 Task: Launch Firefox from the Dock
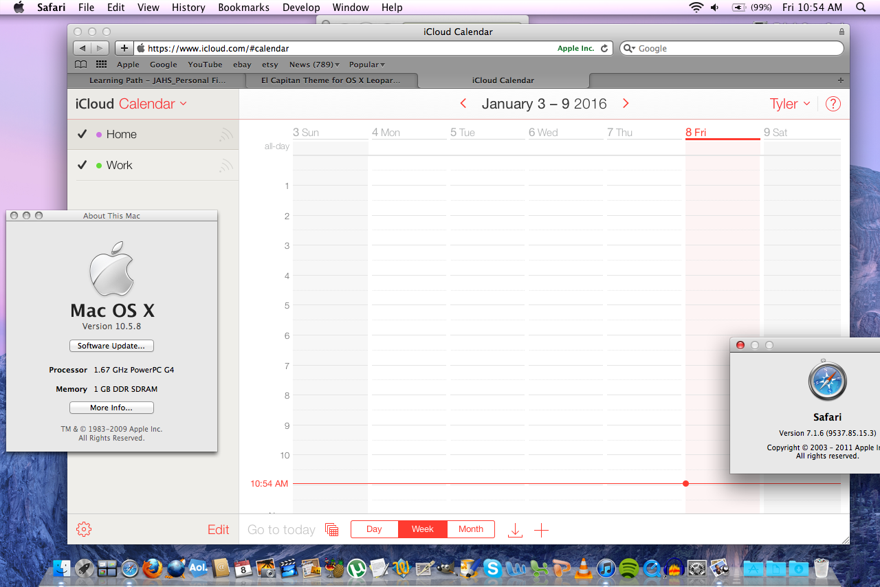click(153, 568)
